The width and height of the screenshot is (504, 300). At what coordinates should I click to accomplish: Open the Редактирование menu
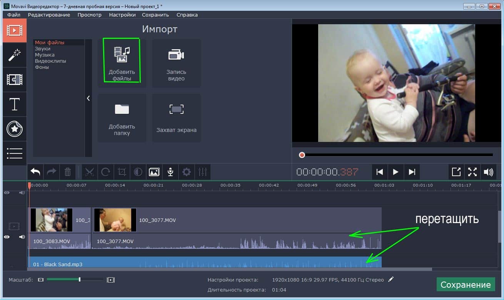coord(49,15)
